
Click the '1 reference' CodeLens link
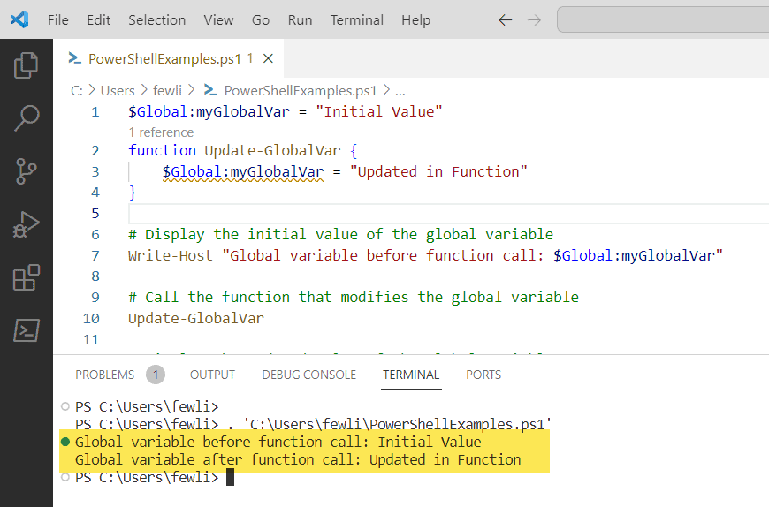[161, 132]
